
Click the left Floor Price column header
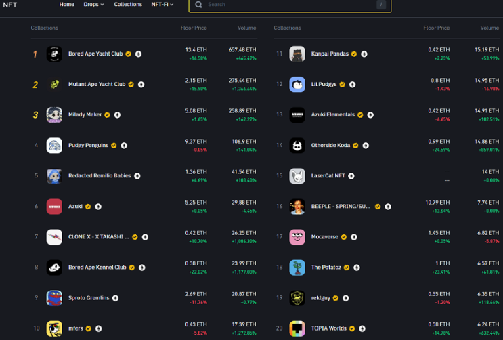(x=194, y=28)
